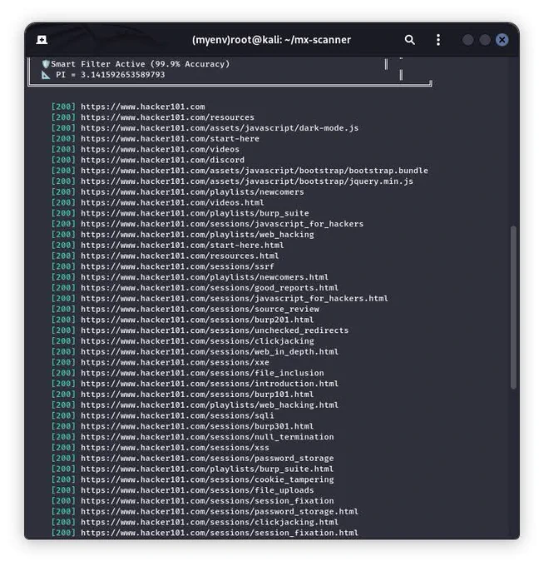Click the playlists/newcomers.html URL
This screenshot has height=566, width=544.
(205, 277)
